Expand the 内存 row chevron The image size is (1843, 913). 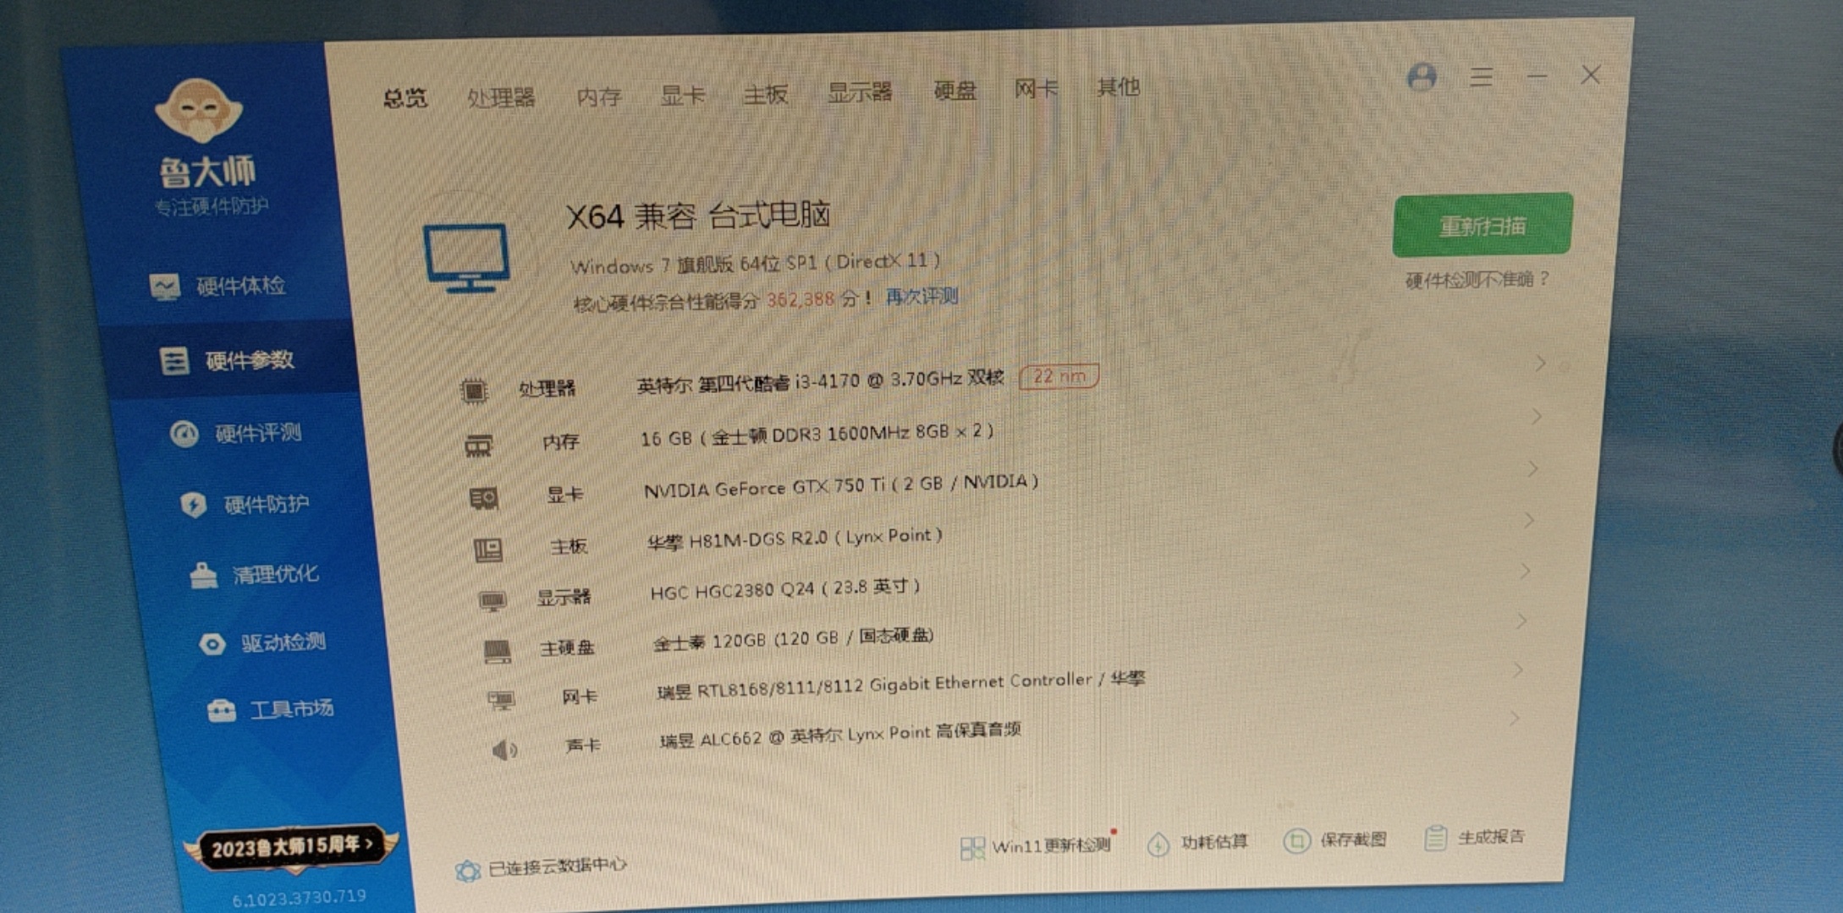[1537, 416]
